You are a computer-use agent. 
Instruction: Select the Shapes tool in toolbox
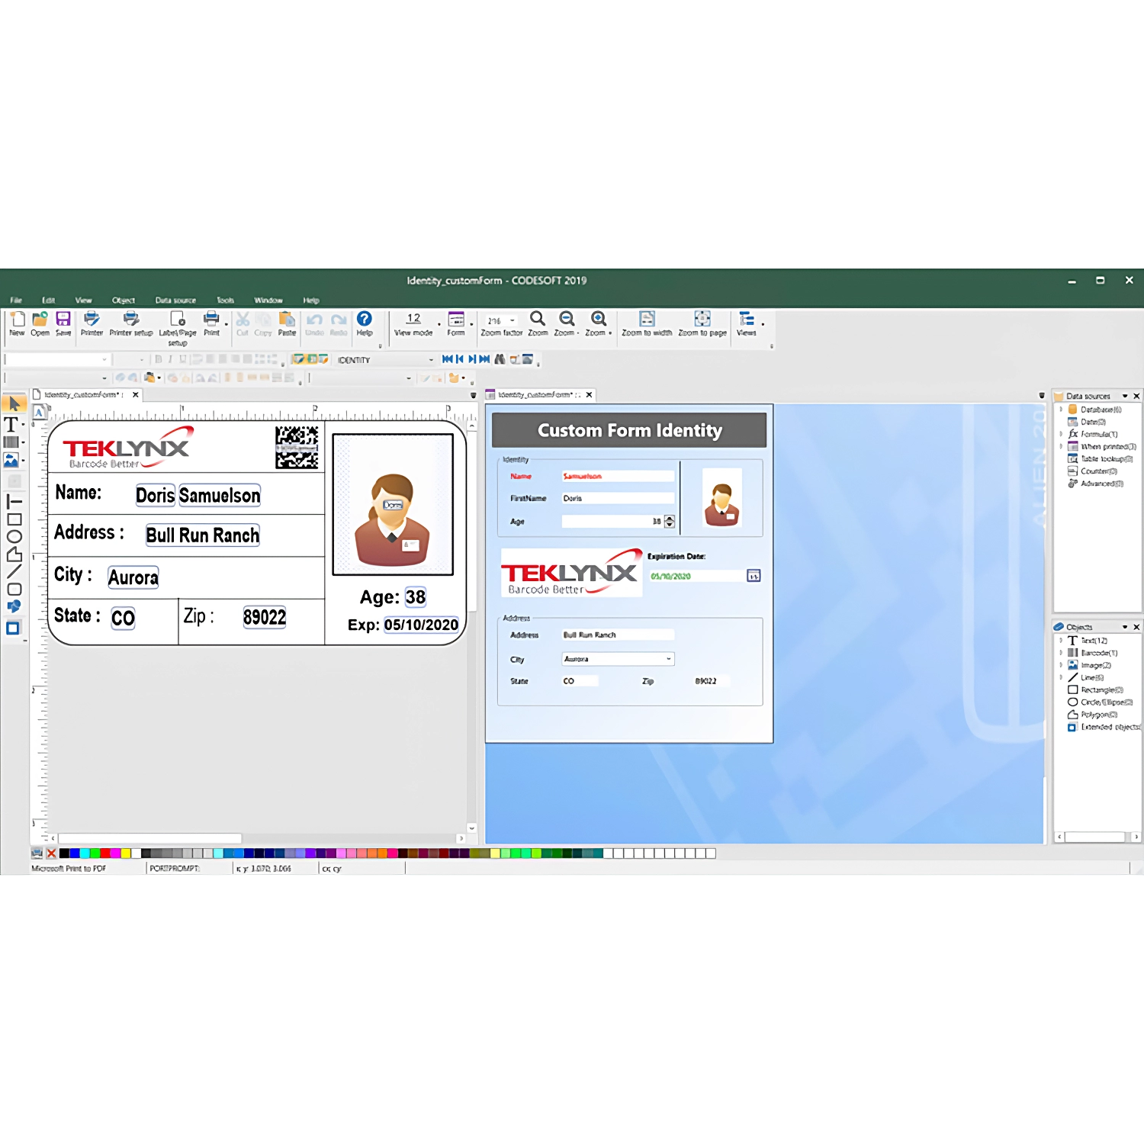(x=14, y=607)
